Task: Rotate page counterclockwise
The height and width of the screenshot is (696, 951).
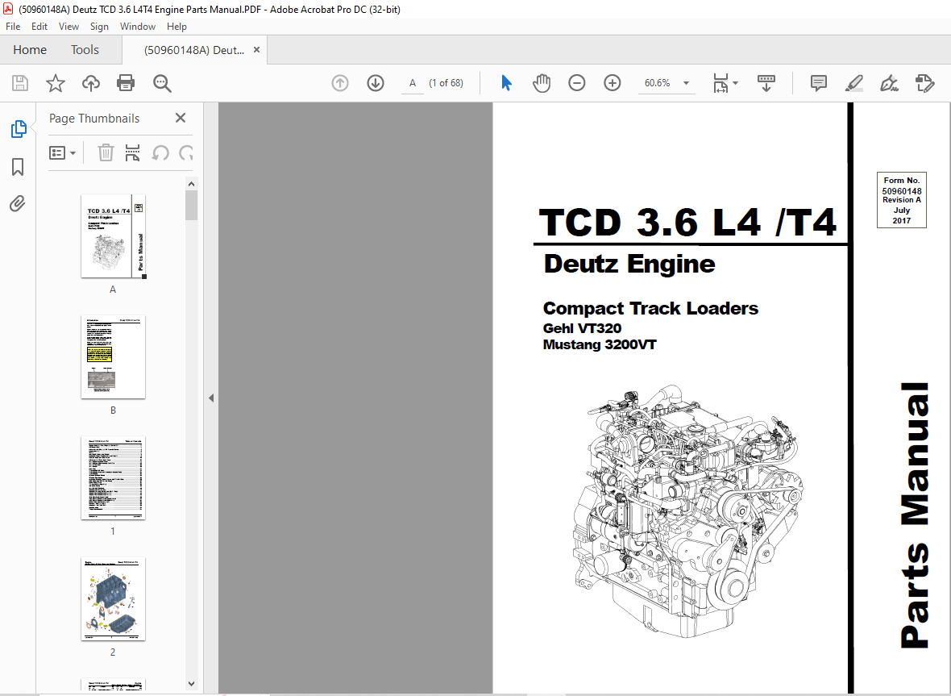Action: coord(160,152)
